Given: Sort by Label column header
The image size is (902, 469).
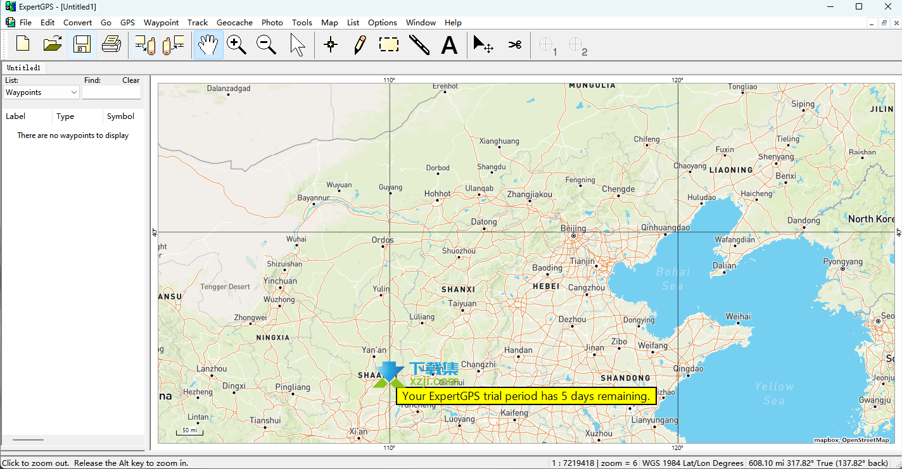Looking at the screenshot, I should pyautogui.click(x=26, y=116).
